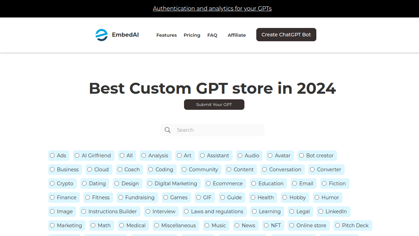Viewport: 419px width, 236px height.
Task: Open the Authentication and analytics banner link
Action: [212, 8]
